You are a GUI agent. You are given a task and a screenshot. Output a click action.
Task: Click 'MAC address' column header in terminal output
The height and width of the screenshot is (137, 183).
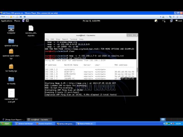[x=121, y=65]
